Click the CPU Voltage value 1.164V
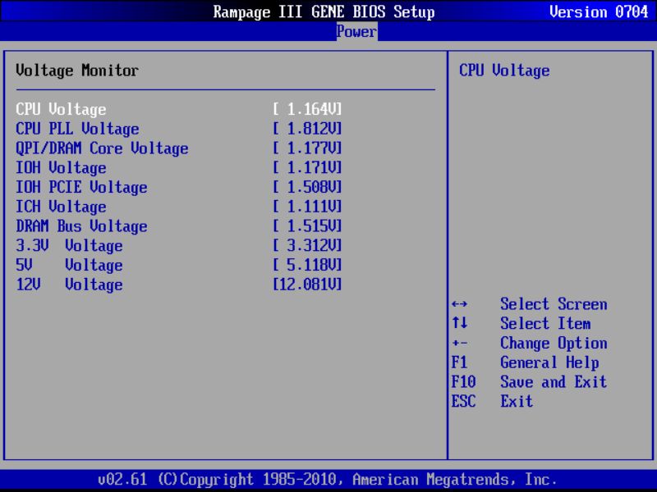657x492 pixels. pos(307,109)
